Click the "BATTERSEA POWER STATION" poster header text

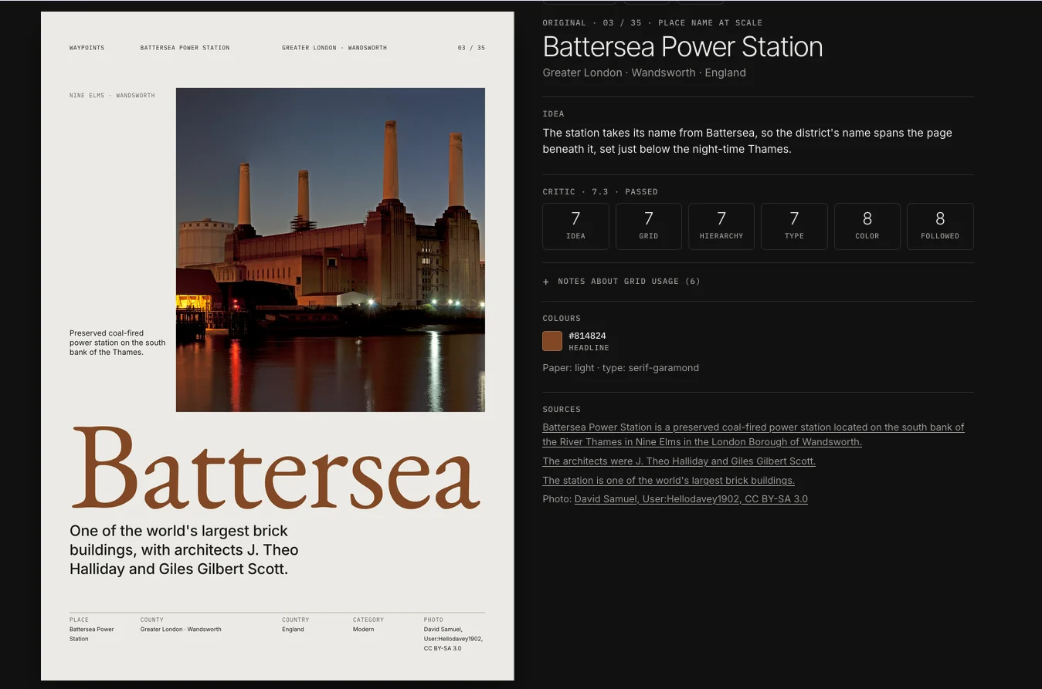point(185,48)
